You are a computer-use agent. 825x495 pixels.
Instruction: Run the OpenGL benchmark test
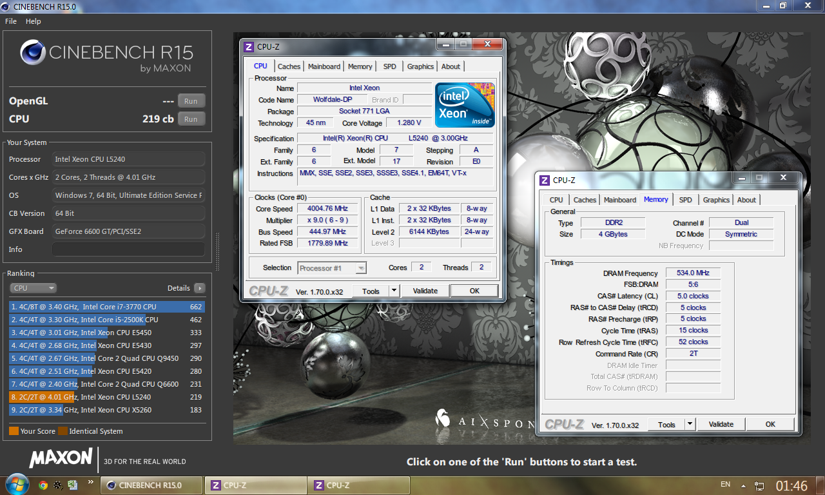pyautogui.click(x=191, y=101)
